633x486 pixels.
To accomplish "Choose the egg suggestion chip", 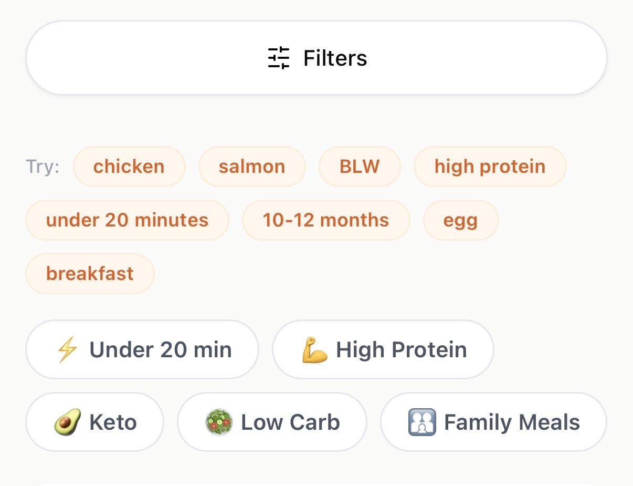I will coord(461,220).
